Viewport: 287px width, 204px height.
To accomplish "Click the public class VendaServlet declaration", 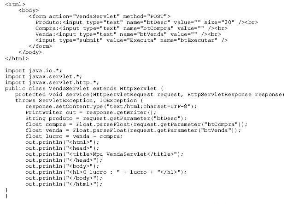I will (x=84, y=89).
